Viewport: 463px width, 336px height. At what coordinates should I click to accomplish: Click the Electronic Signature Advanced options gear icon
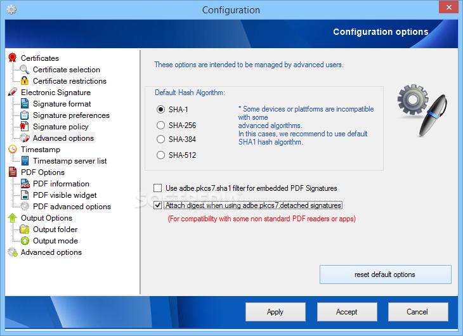click(x=25, y=138)
